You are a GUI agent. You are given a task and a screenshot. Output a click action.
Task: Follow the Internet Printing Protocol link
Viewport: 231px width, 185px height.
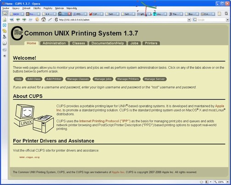[105, 121]
